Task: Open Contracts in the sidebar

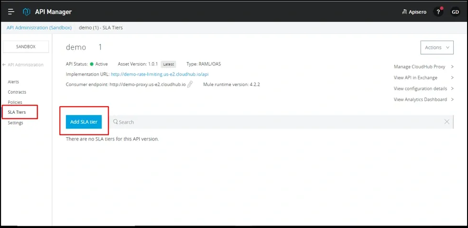Action: [x=17, y=92]
